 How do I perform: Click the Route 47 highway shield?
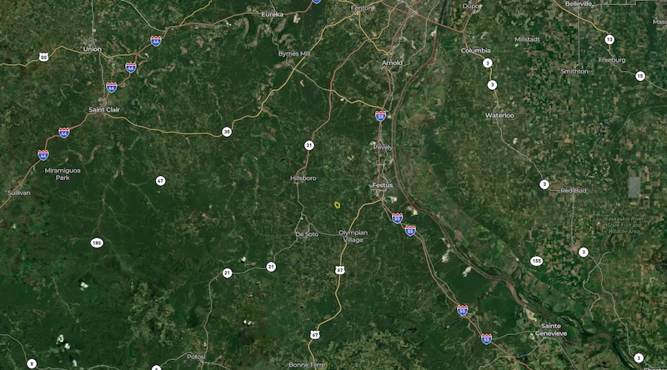coord(160,181)
